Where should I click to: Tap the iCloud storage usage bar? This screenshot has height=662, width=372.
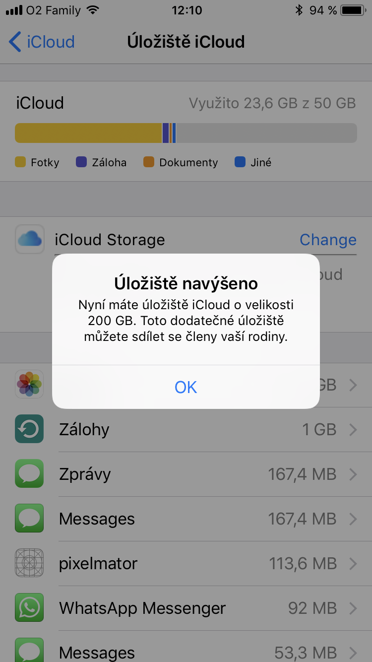click(x=186, y=133)
